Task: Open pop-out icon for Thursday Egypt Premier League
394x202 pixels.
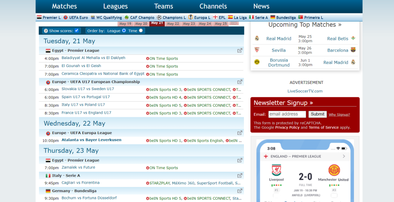Action: pyautogui.click(x=240, y=160)
